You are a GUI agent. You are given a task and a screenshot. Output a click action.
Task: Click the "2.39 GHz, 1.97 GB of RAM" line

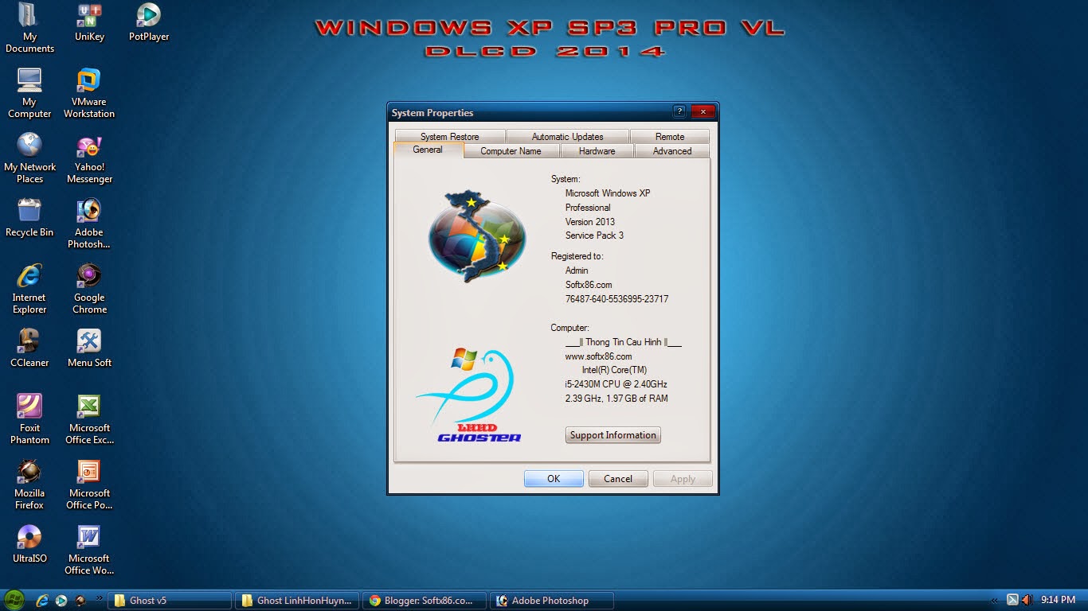(x=616, y=399)
